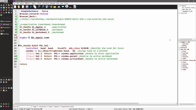196x110 pixels.
Task: Switch to the PowerPoint Presentation1 taskbar item
Action: (6, 28)
